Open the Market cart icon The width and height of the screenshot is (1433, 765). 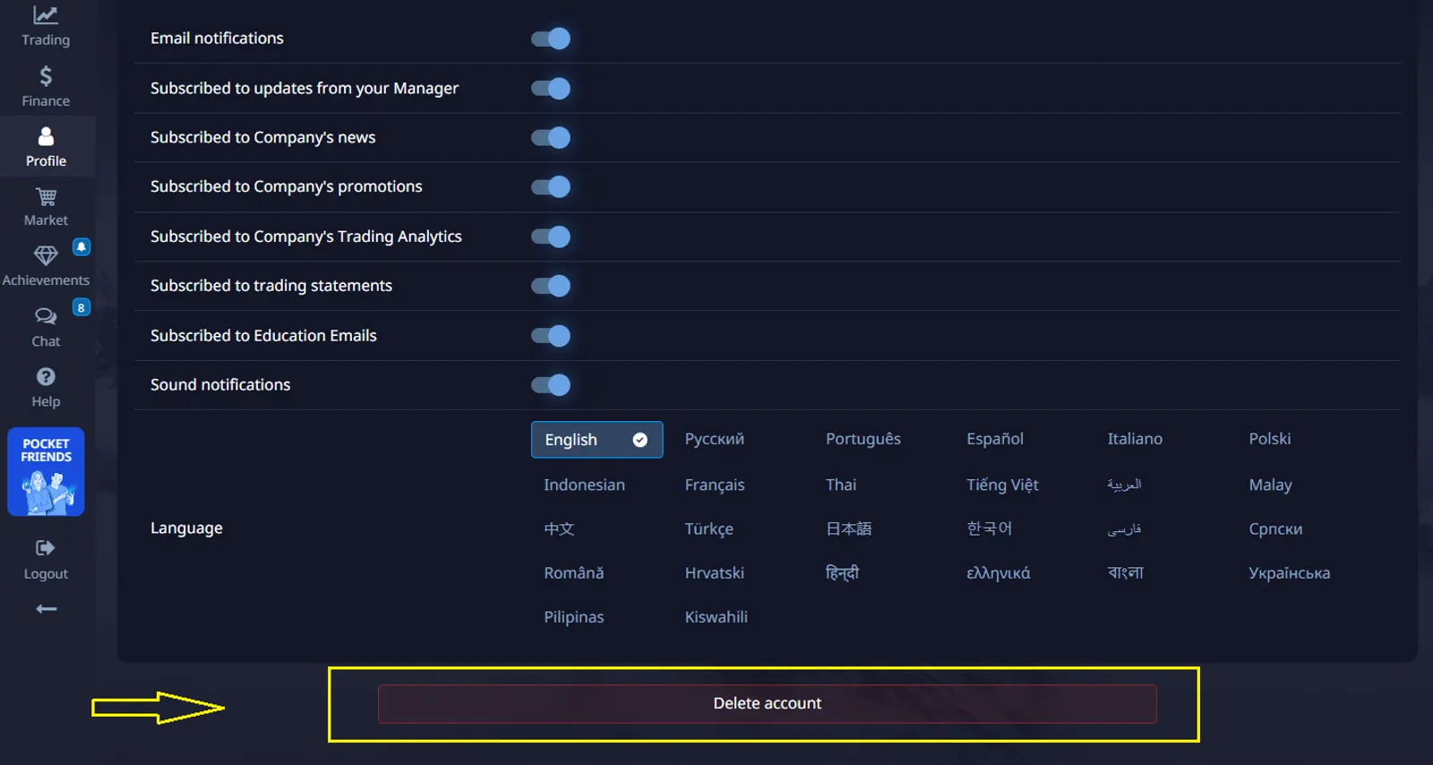46,197
